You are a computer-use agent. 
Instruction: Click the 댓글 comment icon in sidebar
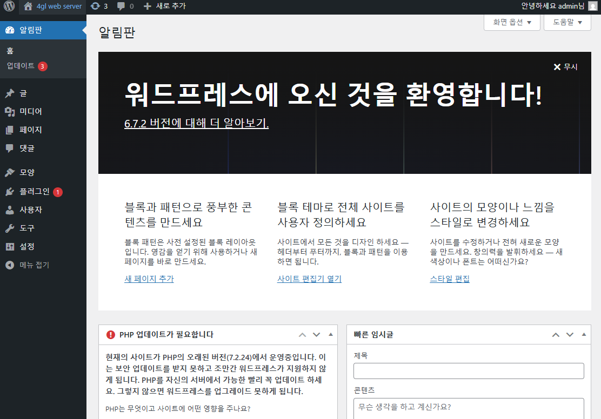point(10,148)
